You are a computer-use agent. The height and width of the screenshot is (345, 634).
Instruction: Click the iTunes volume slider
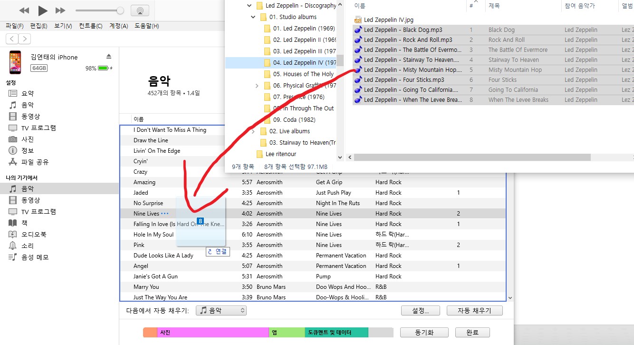[x=99, y=10]
